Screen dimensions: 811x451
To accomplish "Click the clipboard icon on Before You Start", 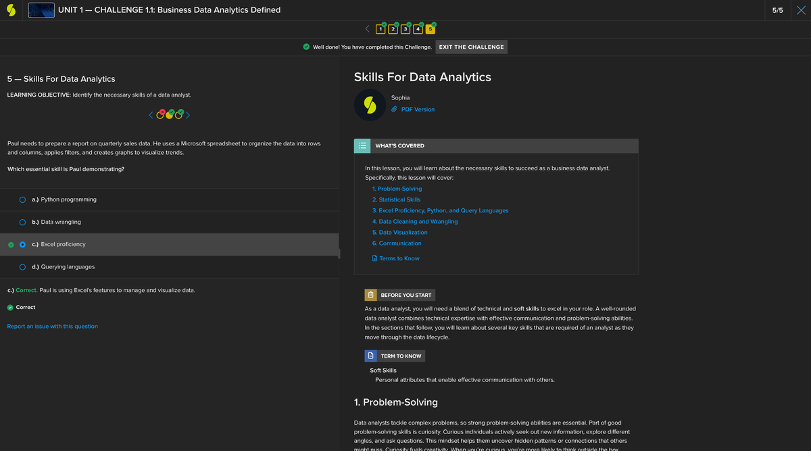I will [x=371, y=295].
